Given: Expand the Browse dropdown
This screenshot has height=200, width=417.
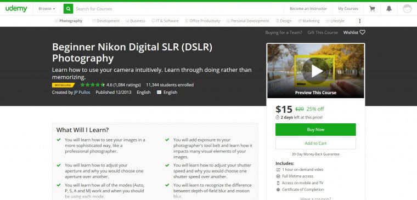Looking at the screenshot, I should click(47, 9).
